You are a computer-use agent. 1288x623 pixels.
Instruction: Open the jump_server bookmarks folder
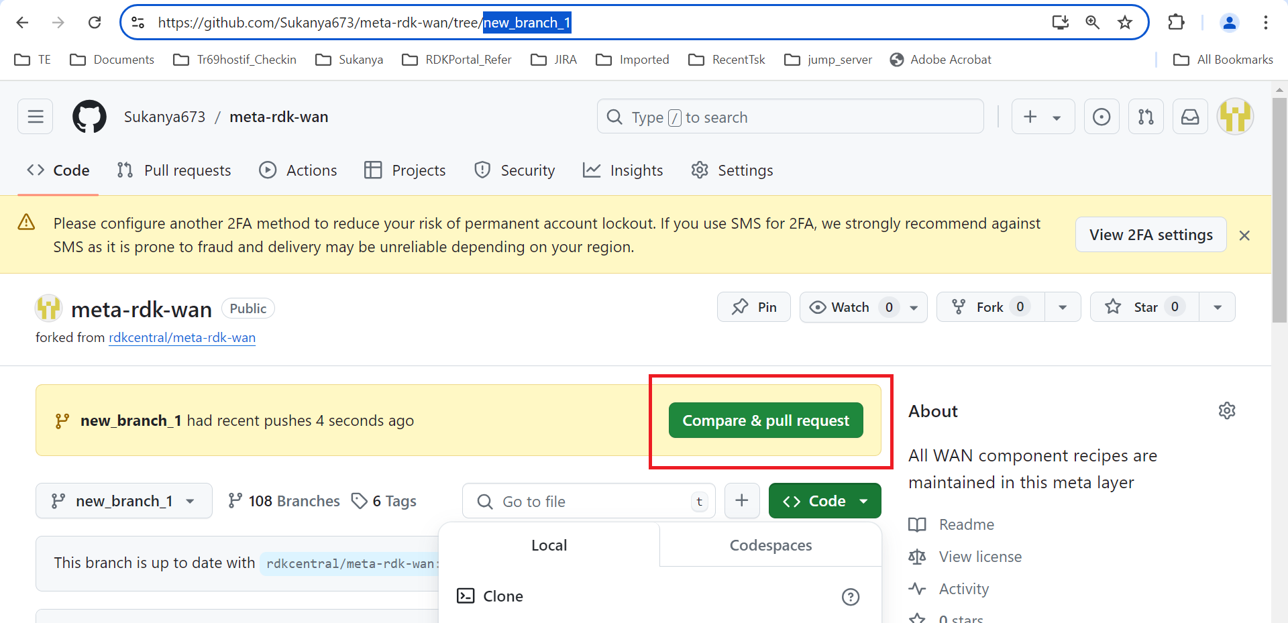click(x=828, y=60)
